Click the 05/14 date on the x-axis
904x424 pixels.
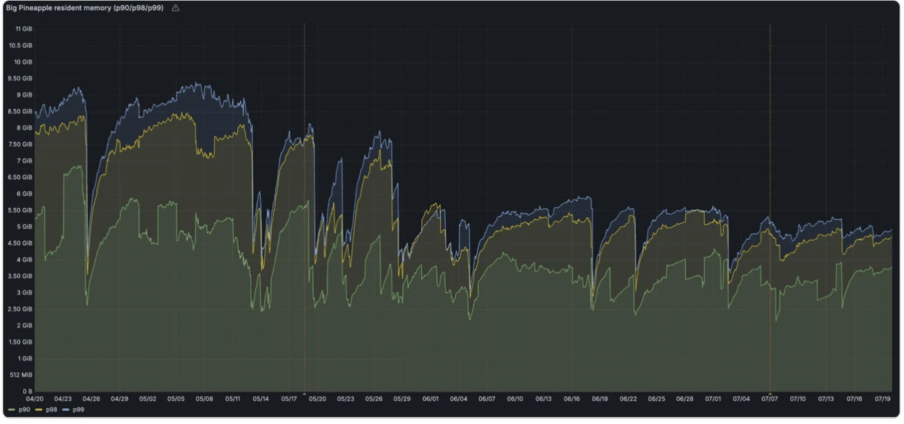tap(261, 399)
